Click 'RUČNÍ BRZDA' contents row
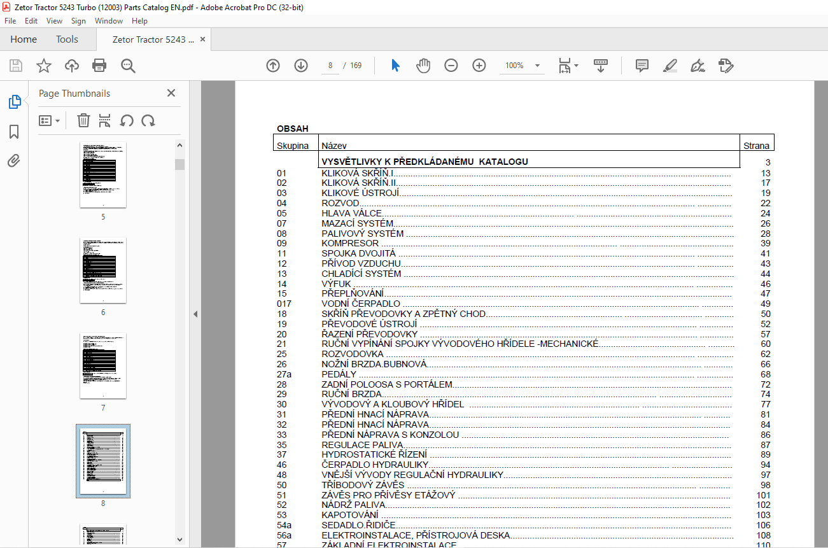828x548 pixels. [x=523, y=395]
